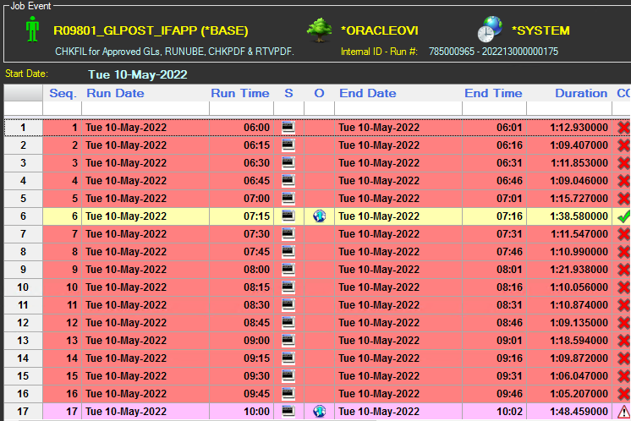Click the red X status in row 12
This screenshot has width=631, height=421.
coord(623,323)
